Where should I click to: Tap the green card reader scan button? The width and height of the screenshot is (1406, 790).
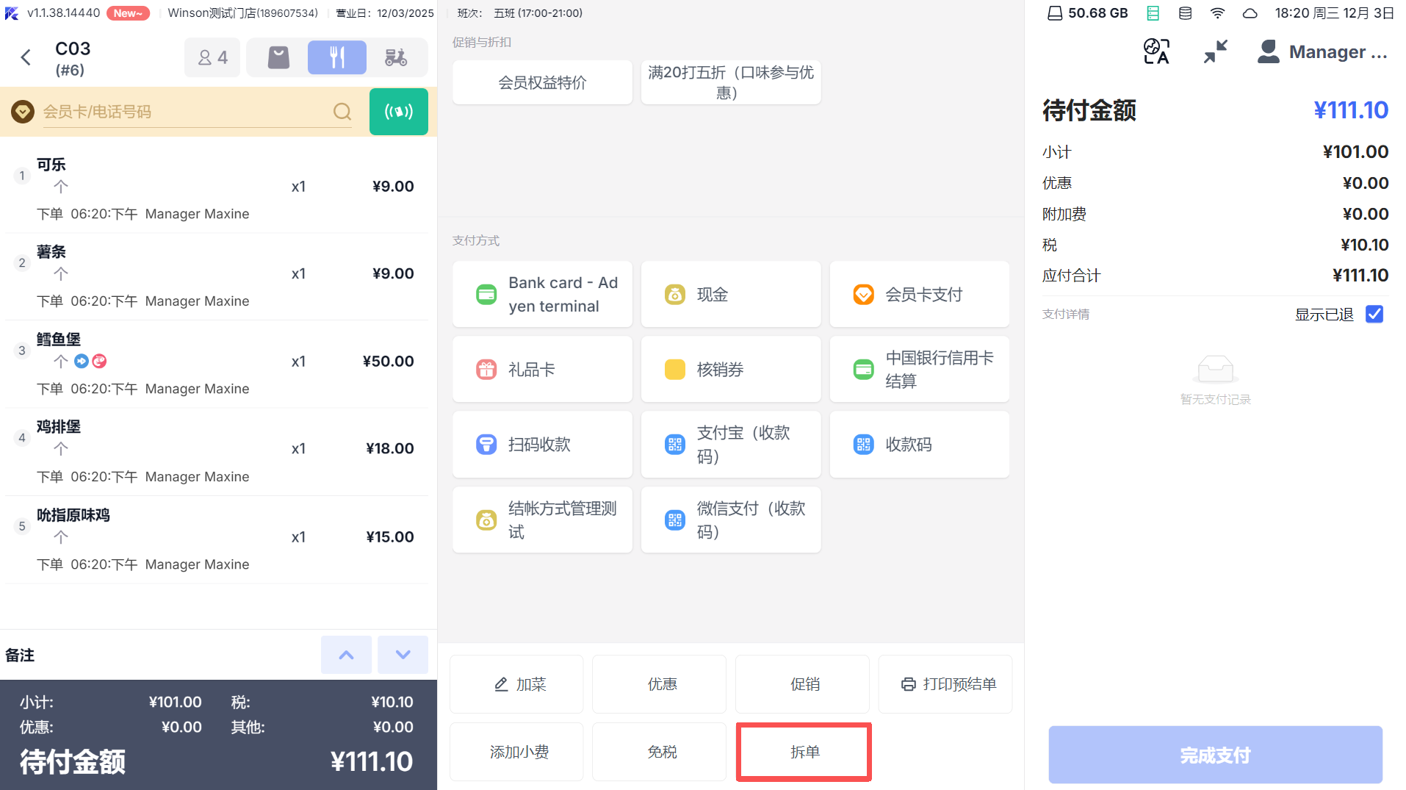[398, 112]
